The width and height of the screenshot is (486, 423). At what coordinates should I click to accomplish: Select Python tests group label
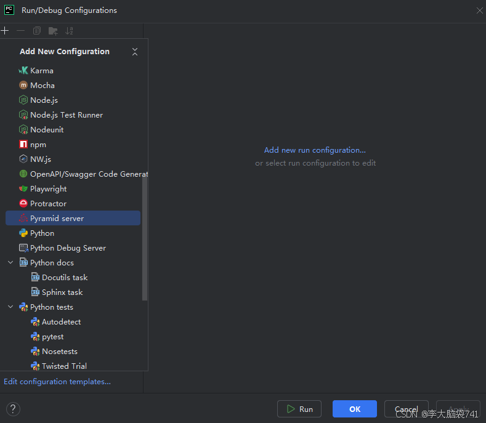52,307
